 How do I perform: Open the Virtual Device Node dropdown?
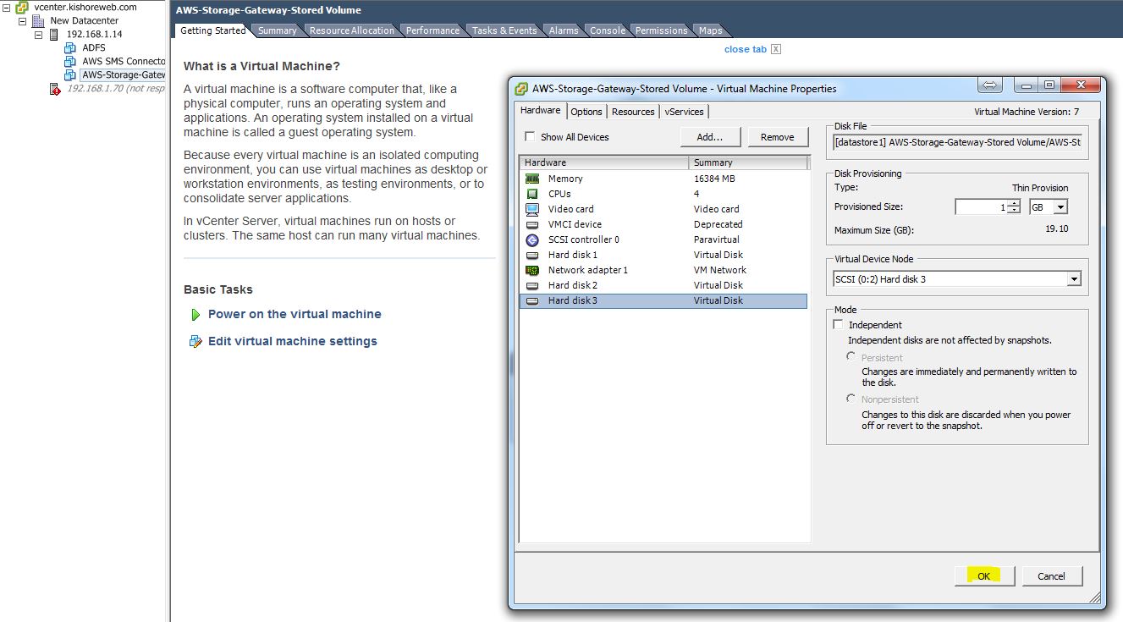(x=1074, y=279)
